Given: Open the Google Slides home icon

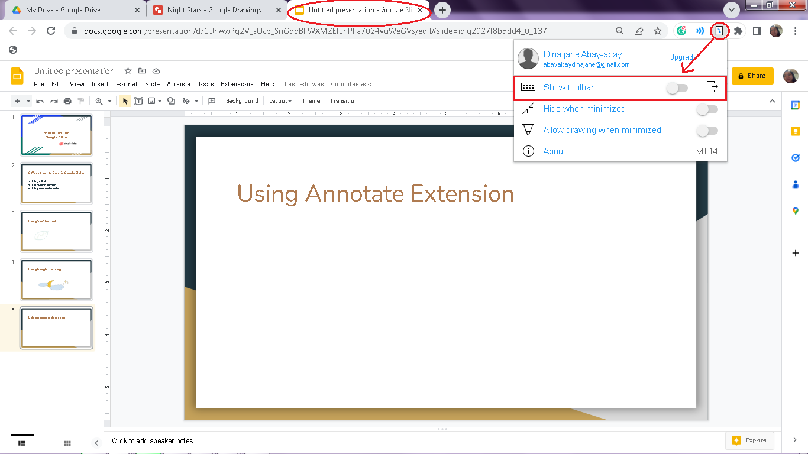Looking at the screenshot, I should 18,76.
